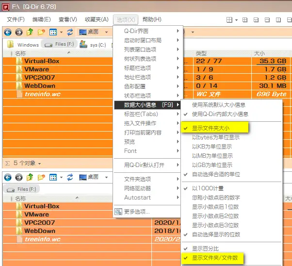Select the third pane layout icon
The image size is (292, 266).
click(256, 20)
